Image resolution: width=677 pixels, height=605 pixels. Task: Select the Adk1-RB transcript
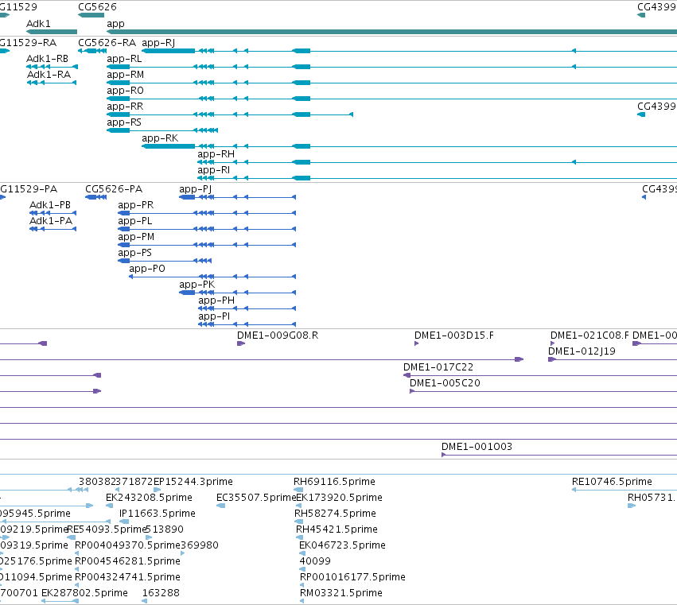point(52,67)
